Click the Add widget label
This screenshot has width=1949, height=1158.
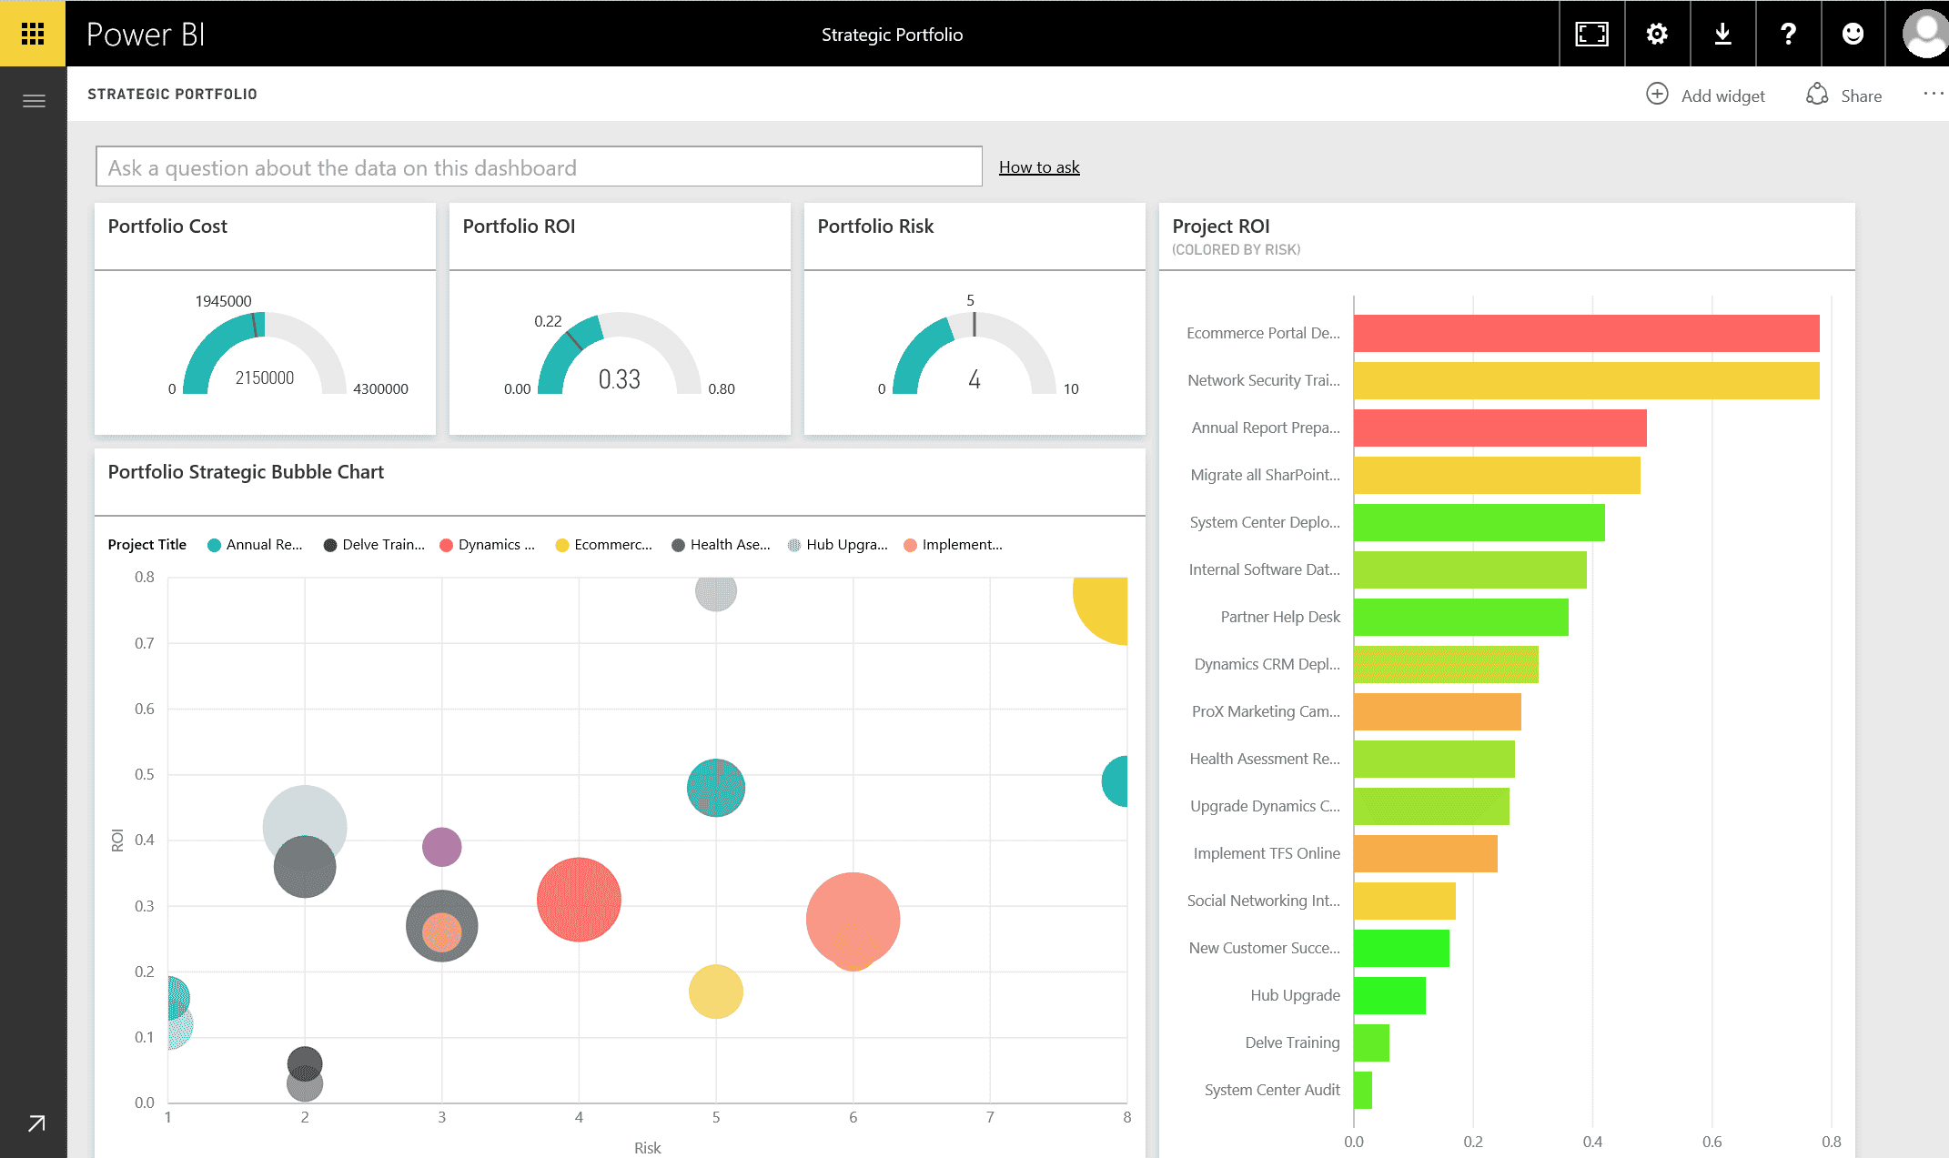point(1722,96)
